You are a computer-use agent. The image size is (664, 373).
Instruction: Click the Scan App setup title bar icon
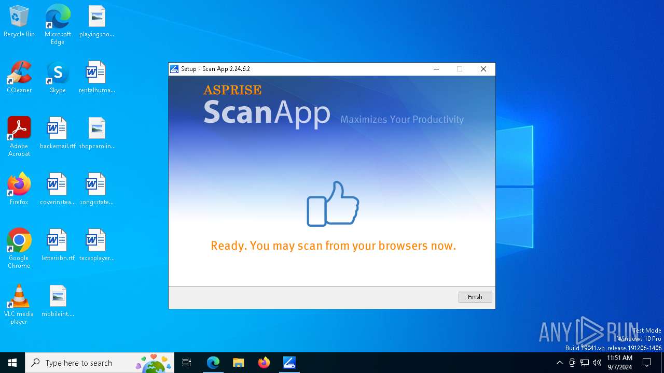pos(174,69)
